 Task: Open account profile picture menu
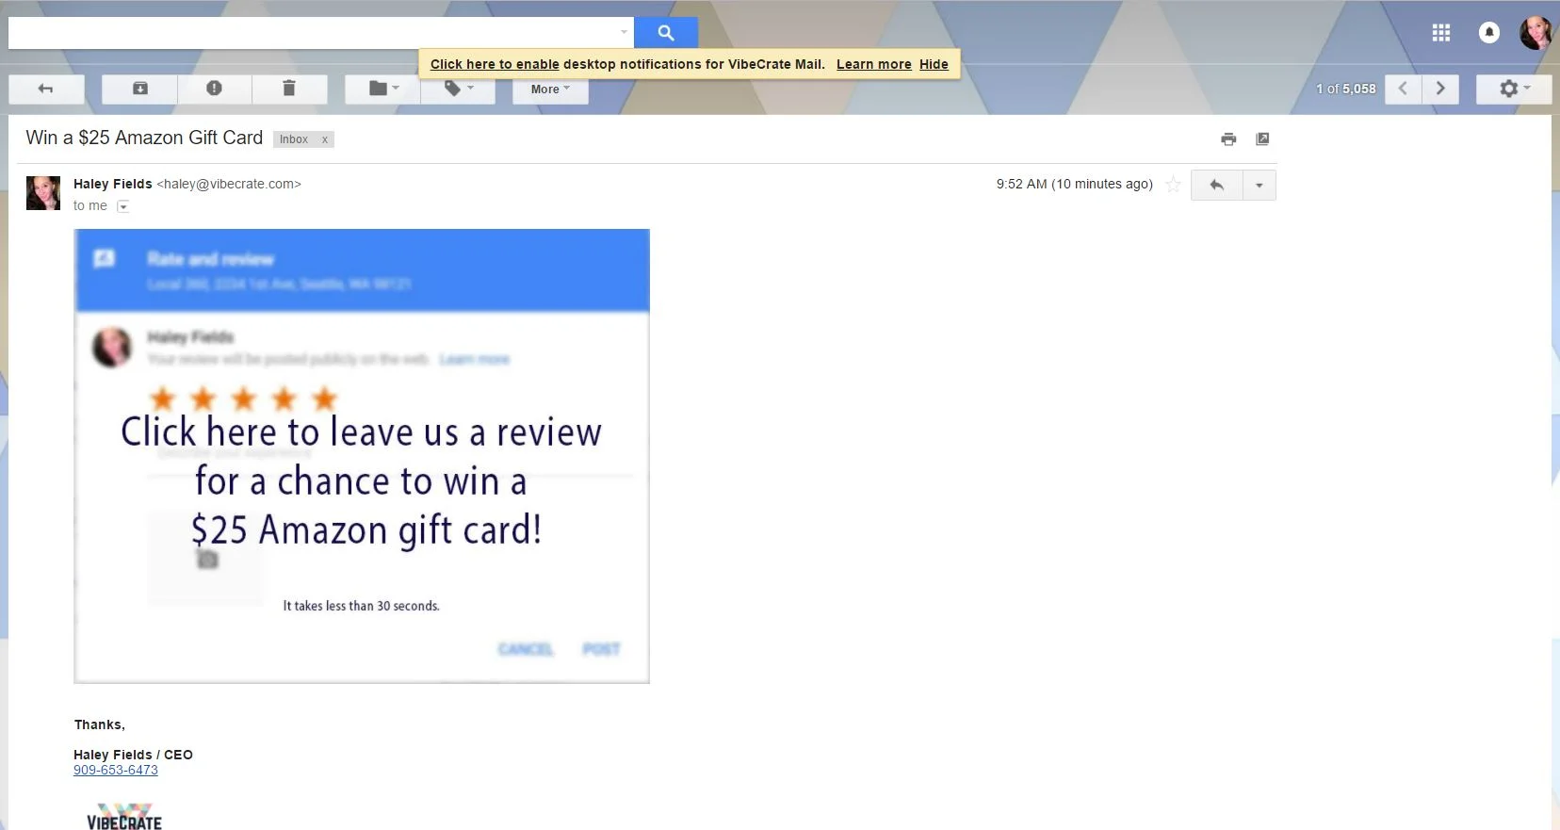point(1536,33)
